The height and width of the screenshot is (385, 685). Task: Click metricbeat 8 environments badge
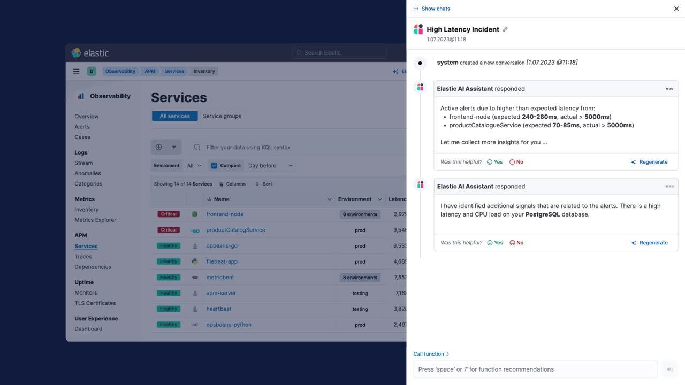(360, 278)
